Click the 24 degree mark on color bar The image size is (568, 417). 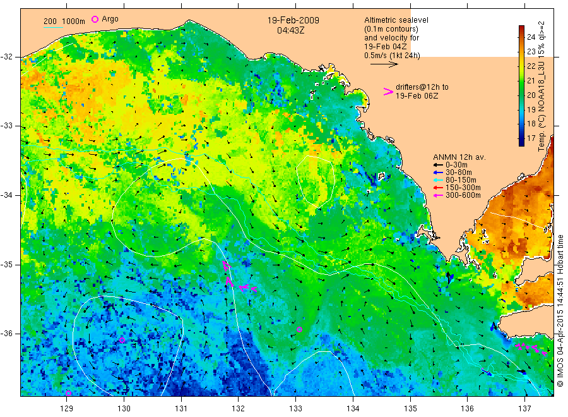tap(531, 37)
